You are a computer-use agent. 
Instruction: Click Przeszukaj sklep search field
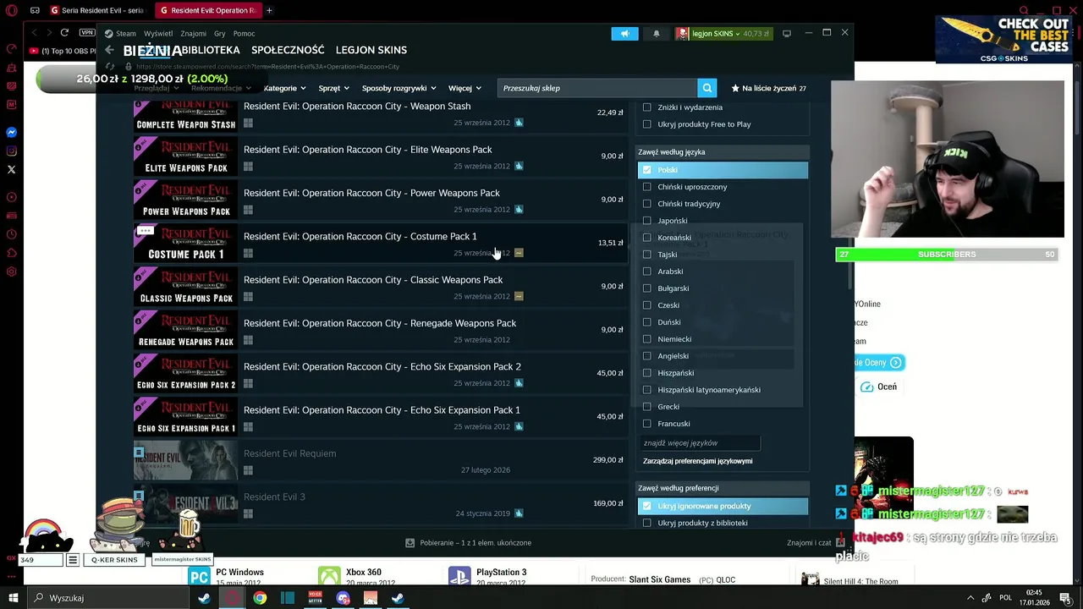tap(597, 88)
